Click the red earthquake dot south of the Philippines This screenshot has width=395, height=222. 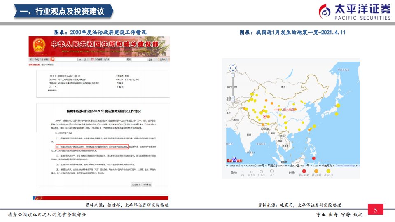coord(313,158)
